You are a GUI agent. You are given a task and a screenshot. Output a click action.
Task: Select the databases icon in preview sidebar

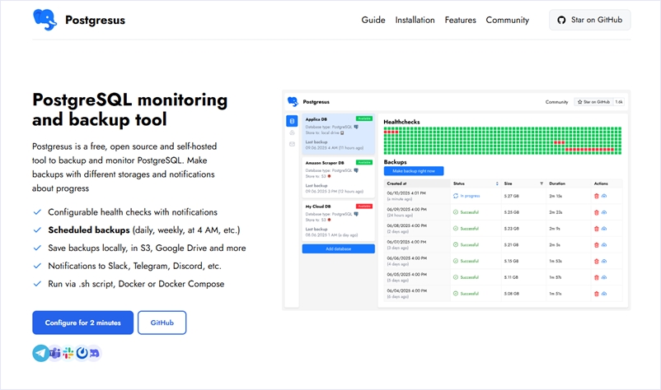tap(292, 121)
